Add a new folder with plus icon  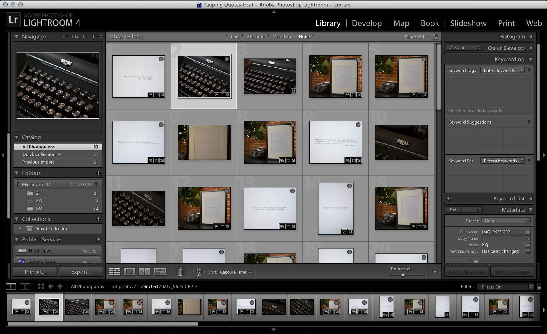click(x=99, y=173)
